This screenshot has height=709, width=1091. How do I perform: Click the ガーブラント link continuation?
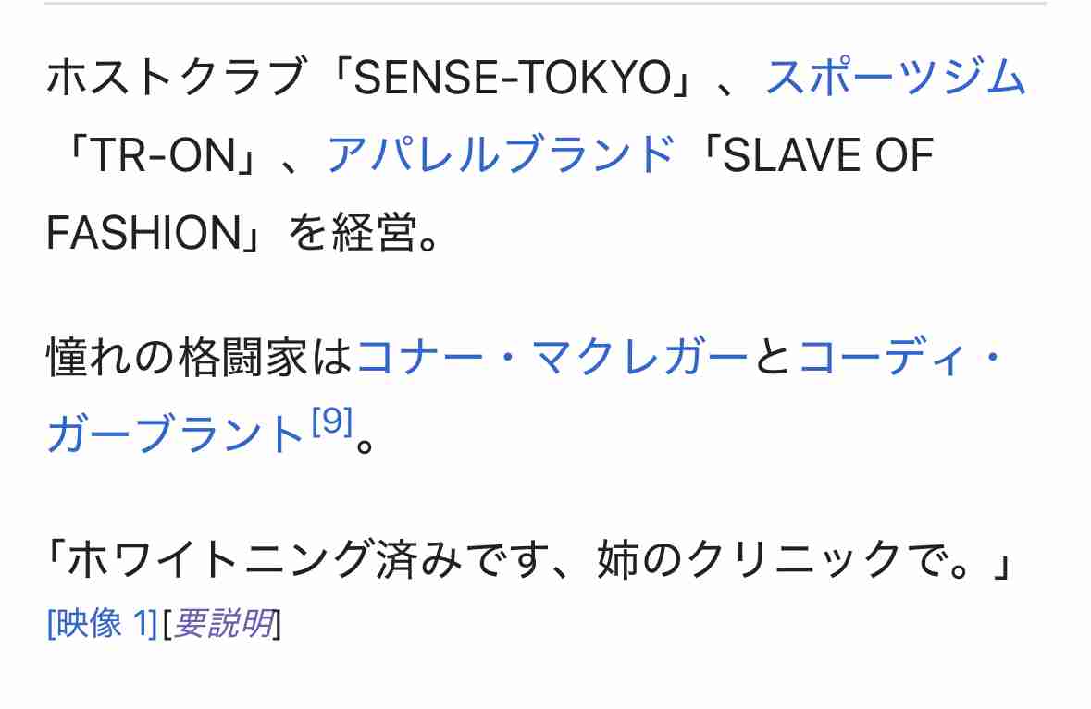[175, 435]
